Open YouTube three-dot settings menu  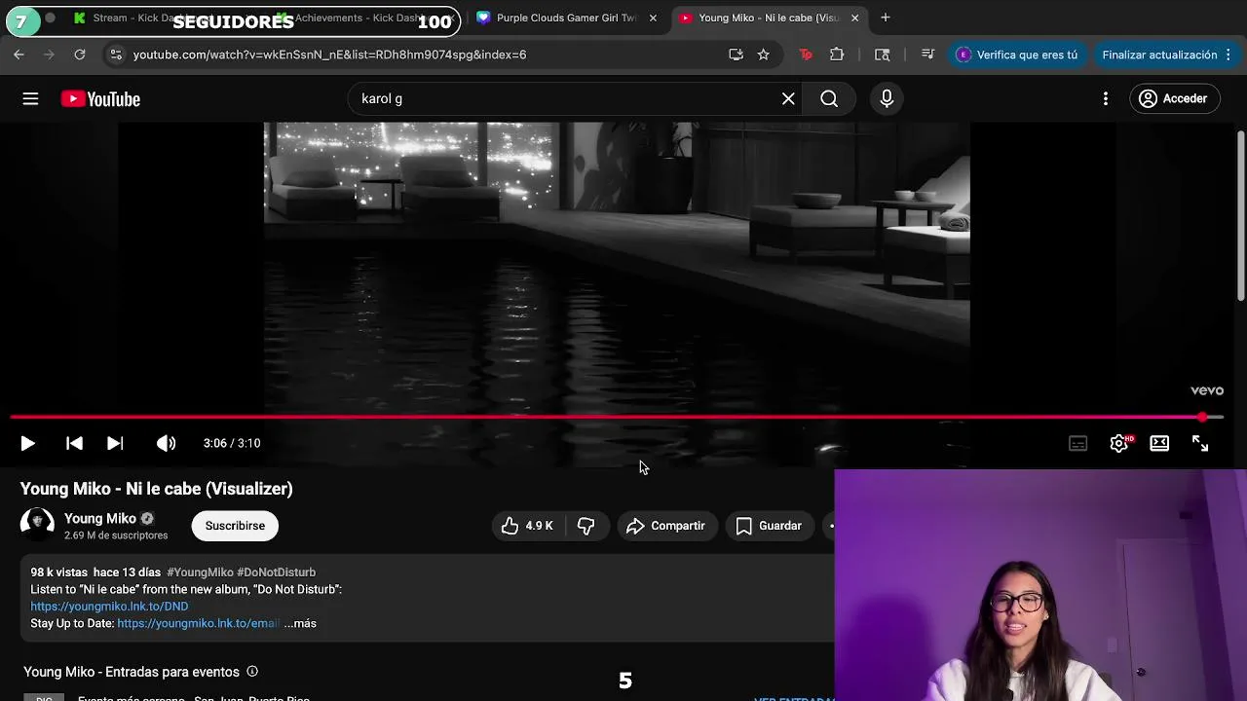point(1105,98)
